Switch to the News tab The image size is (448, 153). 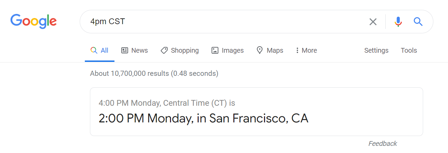coord(135,50)
